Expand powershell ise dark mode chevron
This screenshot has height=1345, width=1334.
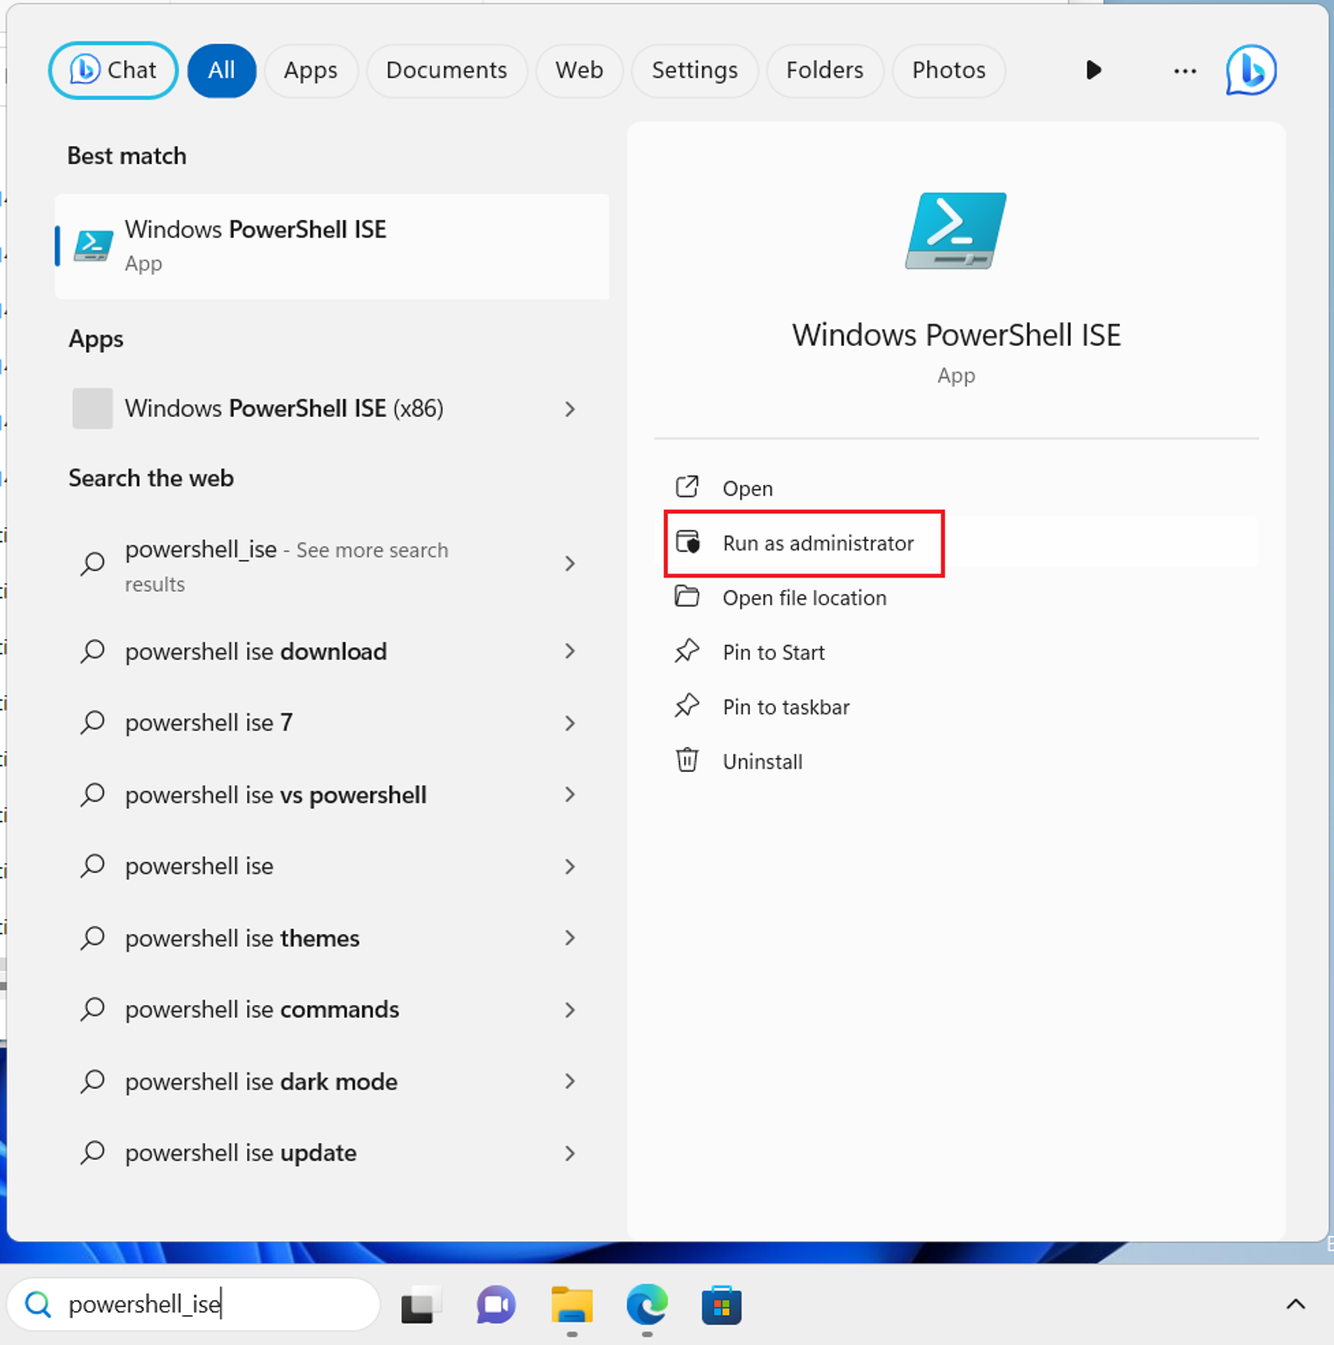pos(570,1082)
